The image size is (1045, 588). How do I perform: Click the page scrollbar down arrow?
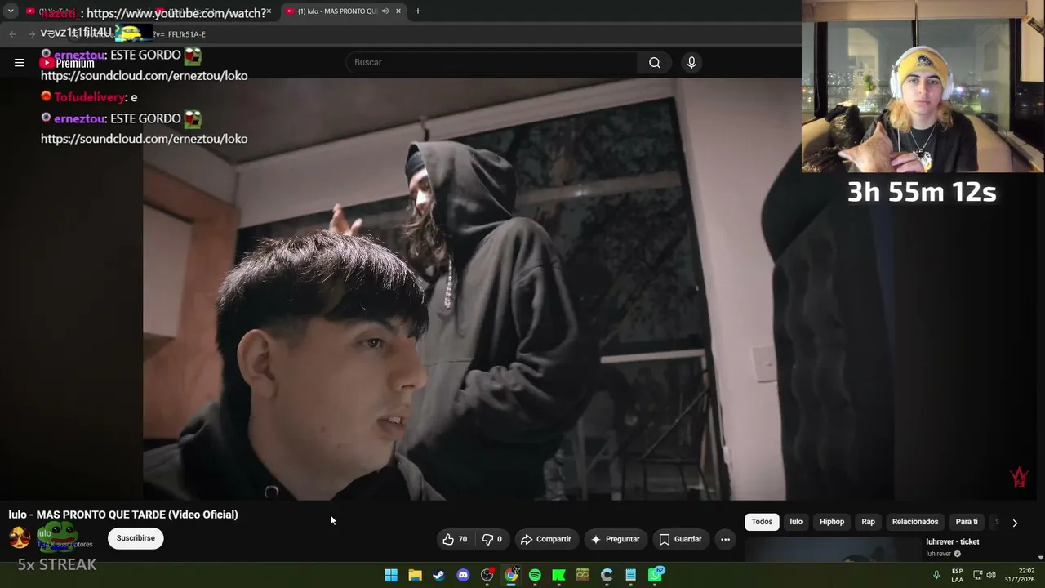[1040, 557]
